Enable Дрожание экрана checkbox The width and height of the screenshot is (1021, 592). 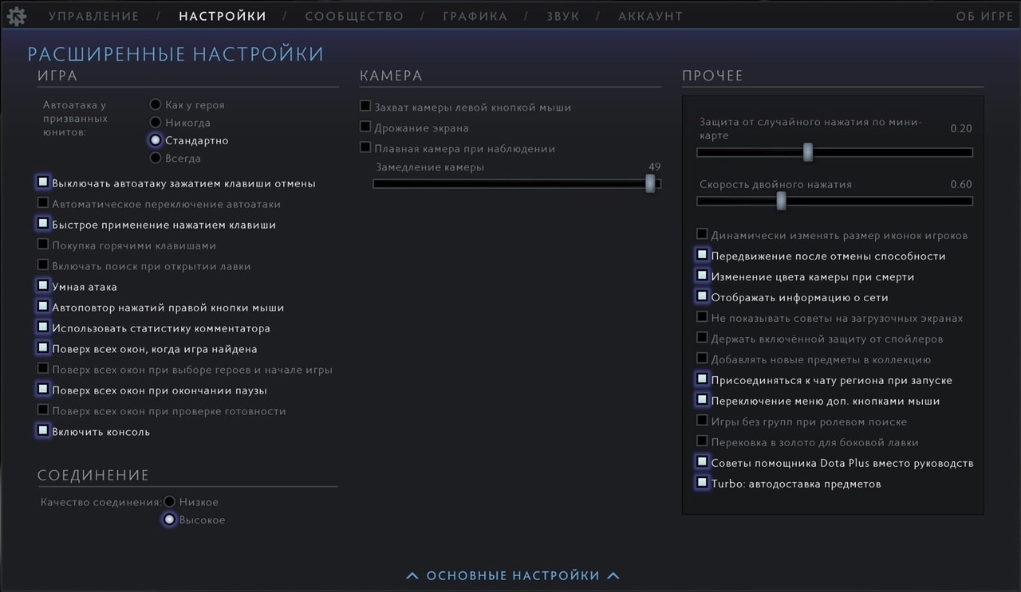coord(365,127)
